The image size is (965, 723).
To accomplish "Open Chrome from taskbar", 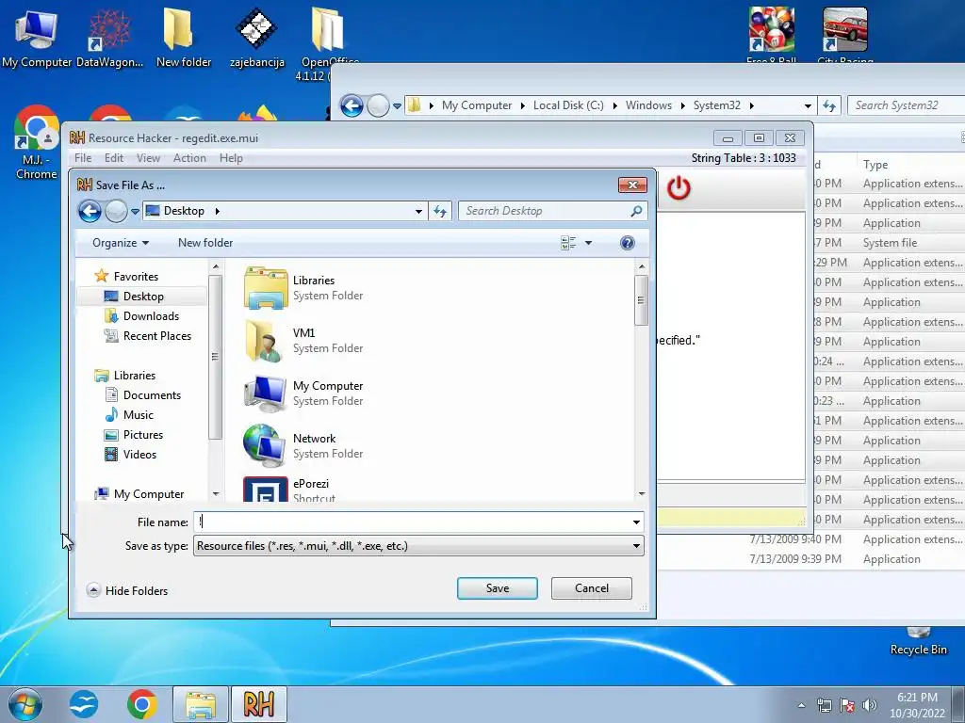I will [142, 704].
